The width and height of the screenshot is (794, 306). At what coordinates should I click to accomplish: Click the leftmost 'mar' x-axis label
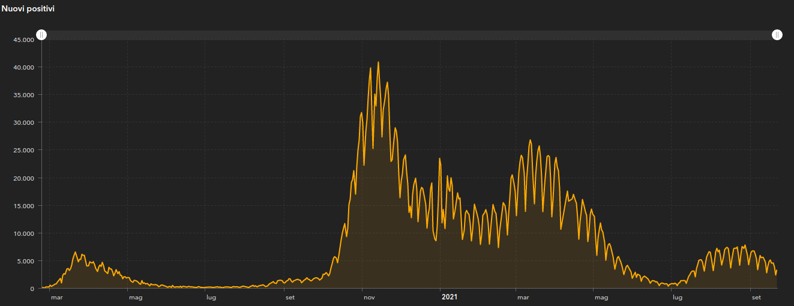pos(56,298)
